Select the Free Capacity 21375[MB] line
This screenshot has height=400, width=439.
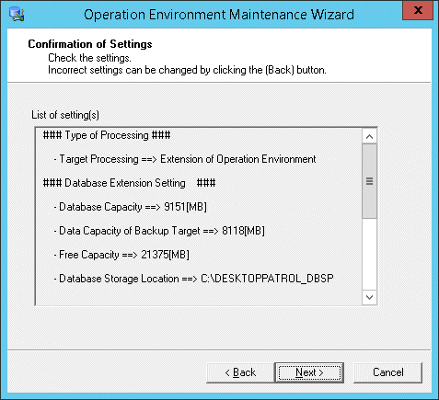[121, 255]
